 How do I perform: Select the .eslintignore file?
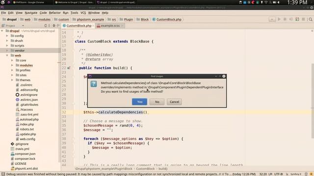coord(28,95)
